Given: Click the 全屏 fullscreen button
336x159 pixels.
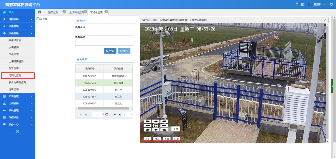Looking at the screenshot, I should coord(176,129).
